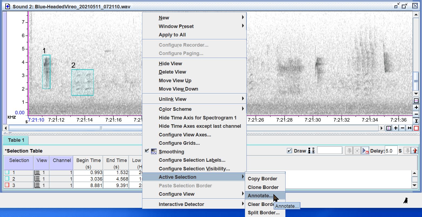The image size is (422, 217).
Task: Click the horizontal zoom out minus button
Action: (x=403, y=128)
